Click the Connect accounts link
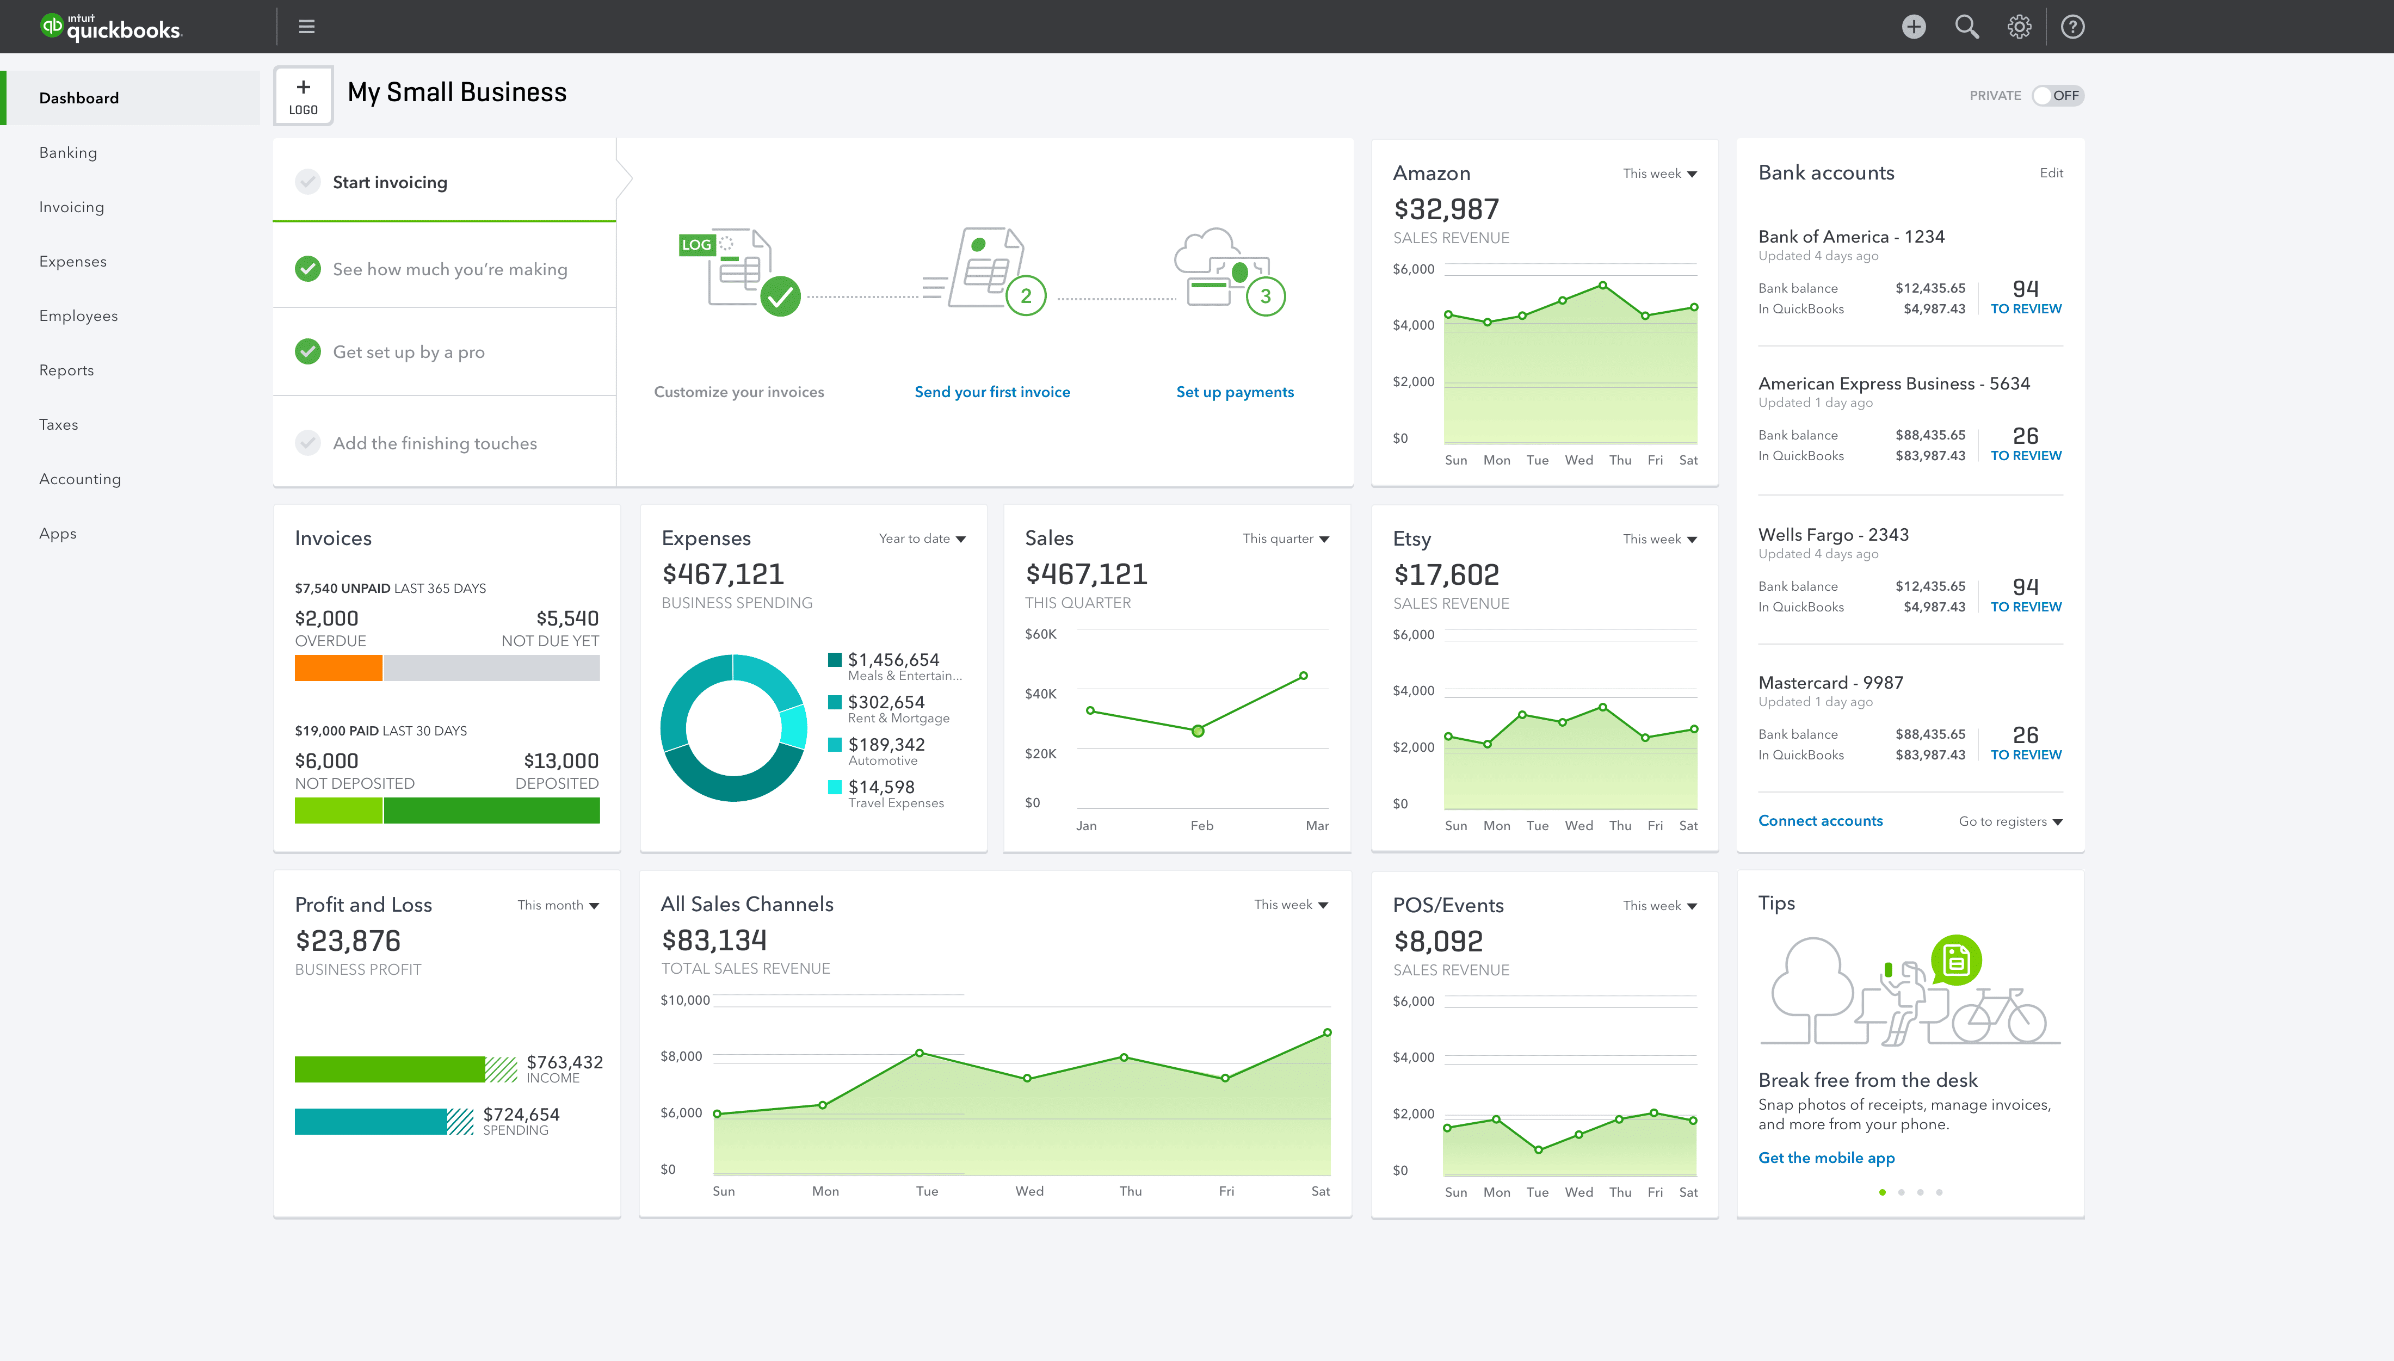This screenshot has width=2394, height=1361. pyautogui.click(x=1820, y=821)
